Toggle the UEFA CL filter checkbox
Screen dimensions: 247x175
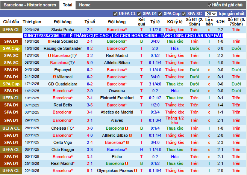click(x=115, y=14)
